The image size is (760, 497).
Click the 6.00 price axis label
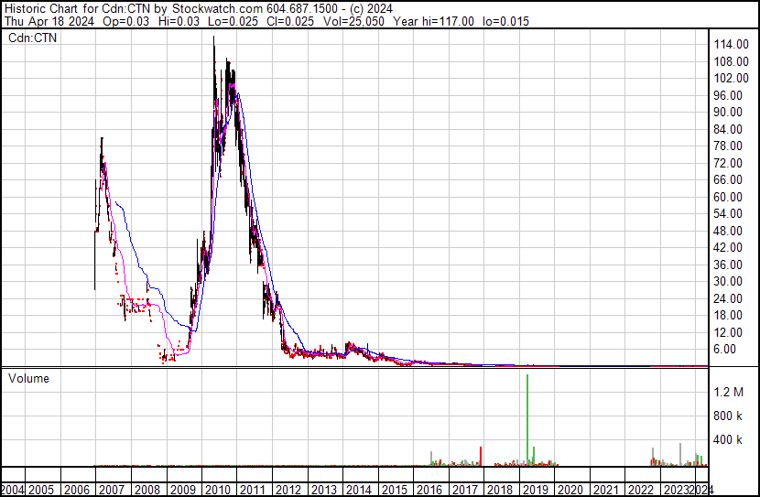click(x=733, y=349)
